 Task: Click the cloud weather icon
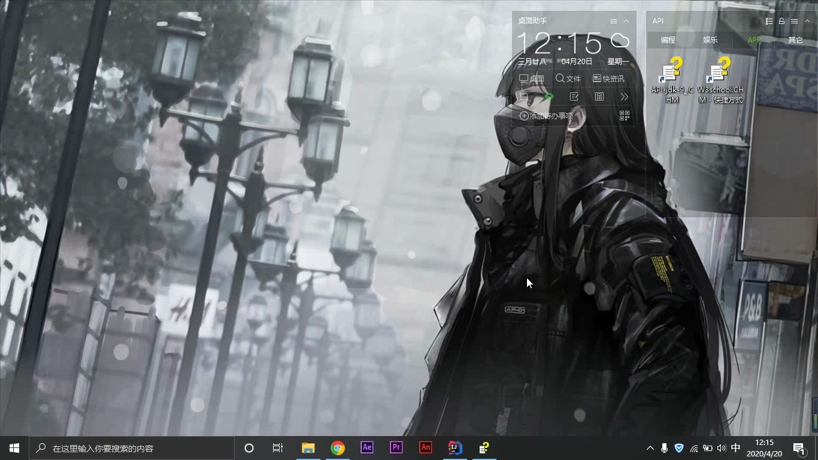tap(620, 41)
